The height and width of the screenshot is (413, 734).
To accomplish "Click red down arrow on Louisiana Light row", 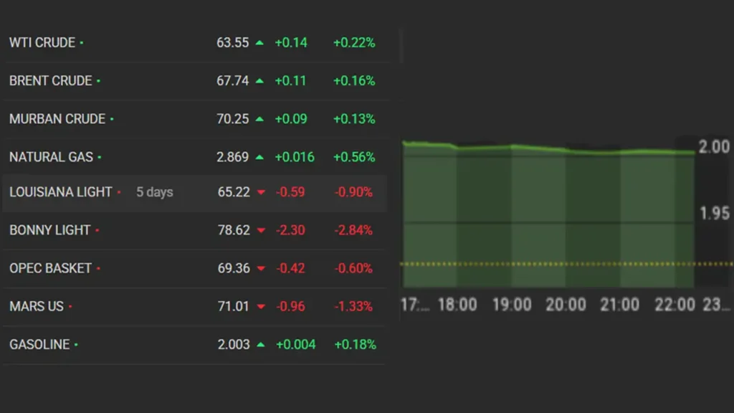I will click(x=261, y=192).
